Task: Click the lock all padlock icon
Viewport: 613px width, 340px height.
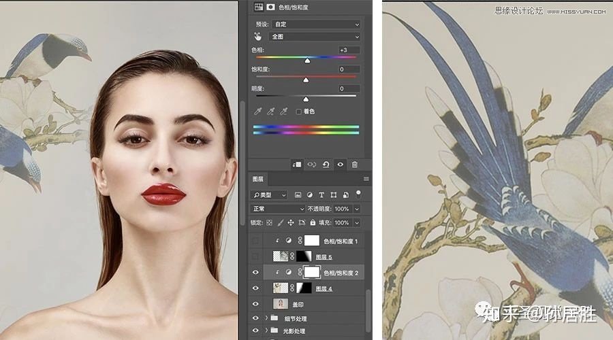Action: click(x=313, y=222)
